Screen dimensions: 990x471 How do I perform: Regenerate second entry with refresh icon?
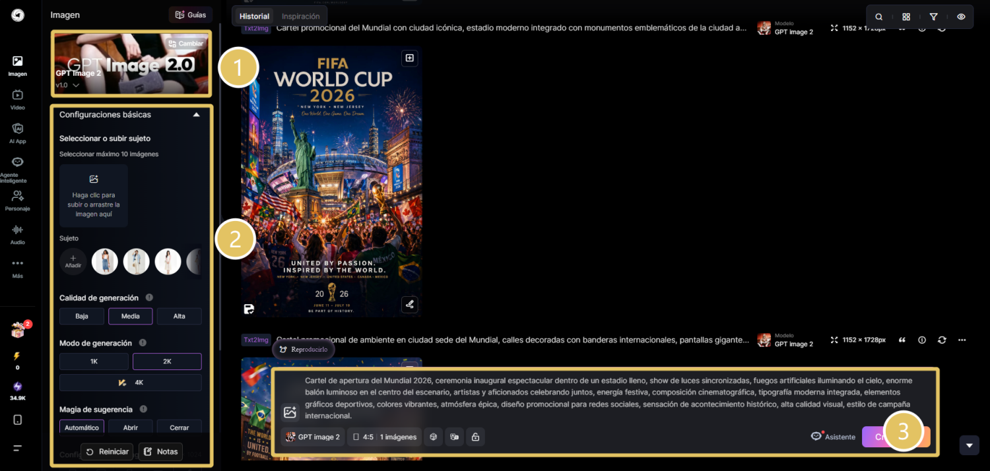click(942, 340)
